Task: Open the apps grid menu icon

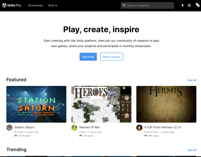Action: [189, 5]
